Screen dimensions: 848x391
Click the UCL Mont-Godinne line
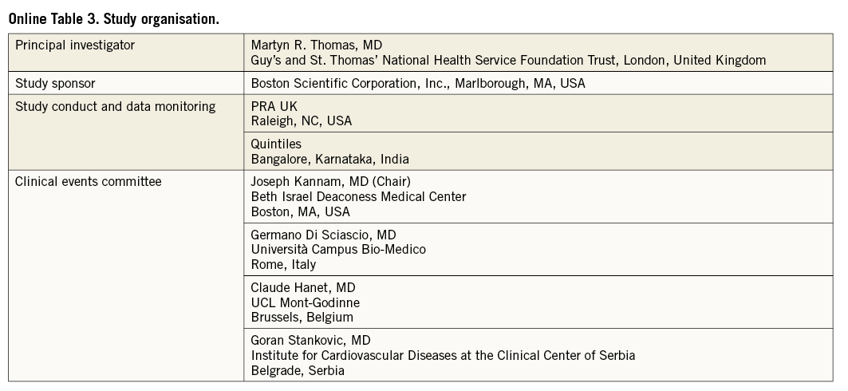[305, 302]
